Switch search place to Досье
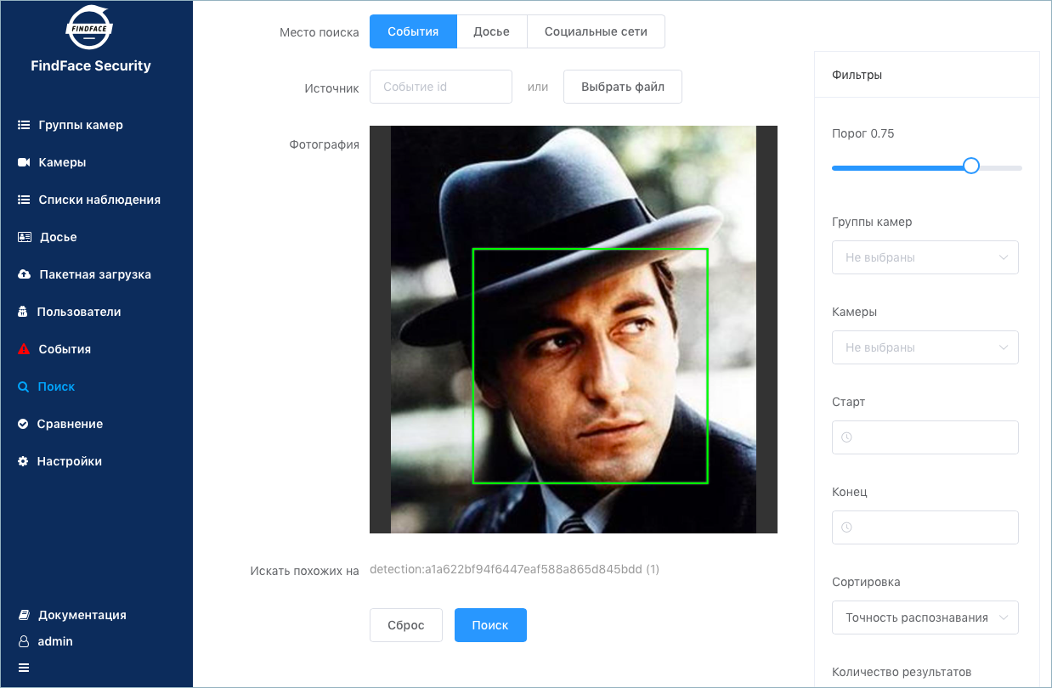 (491, 31)
